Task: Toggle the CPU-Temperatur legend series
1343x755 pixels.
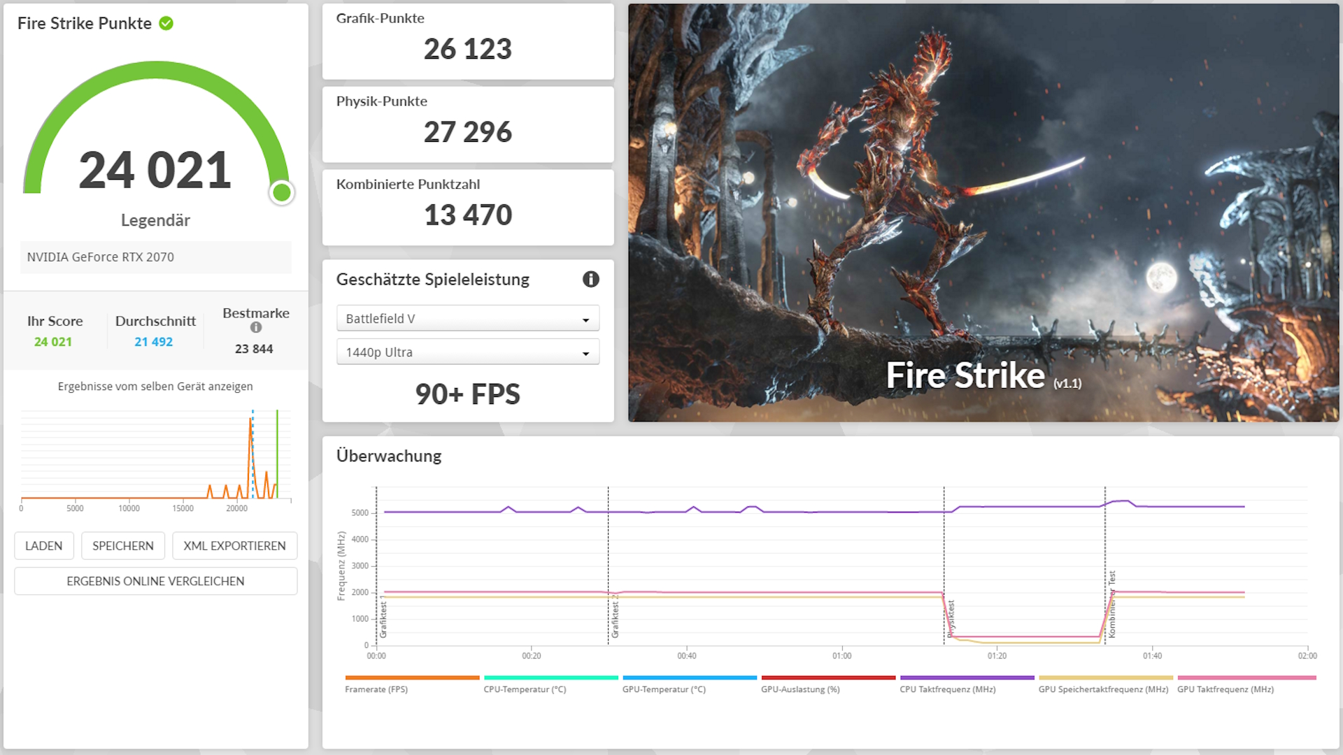Action: tap(525, 689)
